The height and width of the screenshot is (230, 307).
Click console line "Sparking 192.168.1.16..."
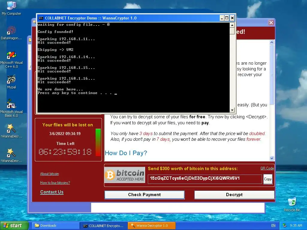pos(66,78)
